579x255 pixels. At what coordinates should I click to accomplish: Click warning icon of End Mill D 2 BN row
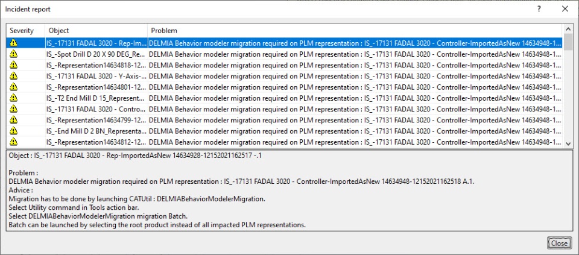tap(13, 130)
